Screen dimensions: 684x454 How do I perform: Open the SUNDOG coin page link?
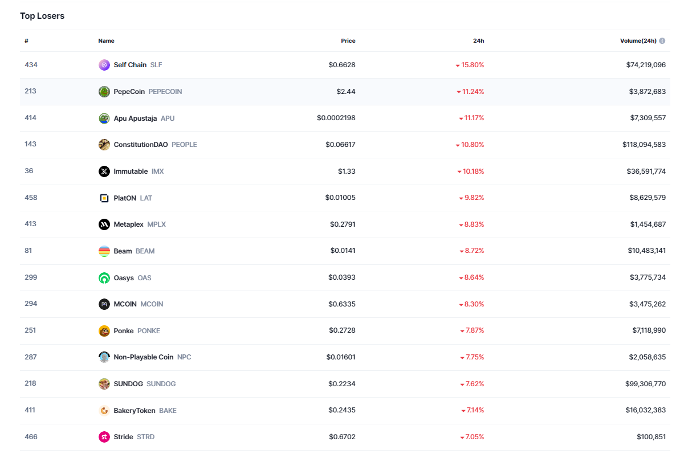129,384
